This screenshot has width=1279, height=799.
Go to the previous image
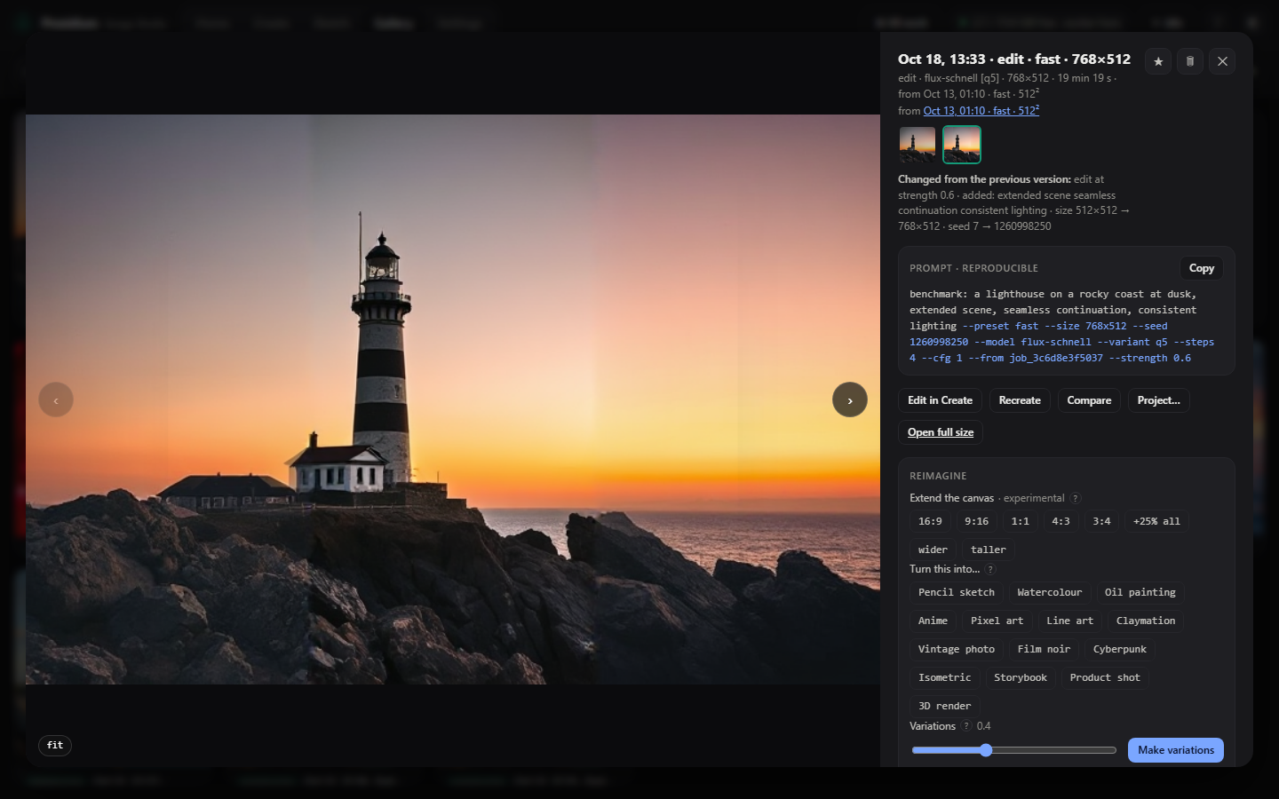pos(56,399)
